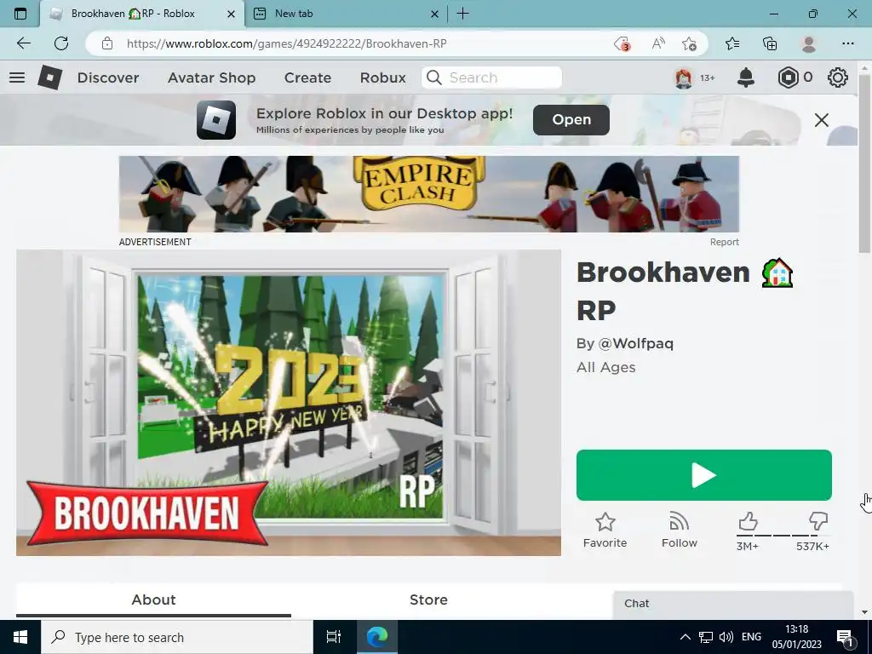The height and width of the screenshot is (654, 872).
Task: Close the Brookhaven RP tab
Action: [232, 14]
